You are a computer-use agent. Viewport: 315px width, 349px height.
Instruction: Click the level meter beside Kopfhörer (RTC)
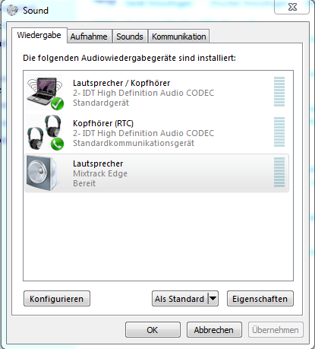(279, 132)
